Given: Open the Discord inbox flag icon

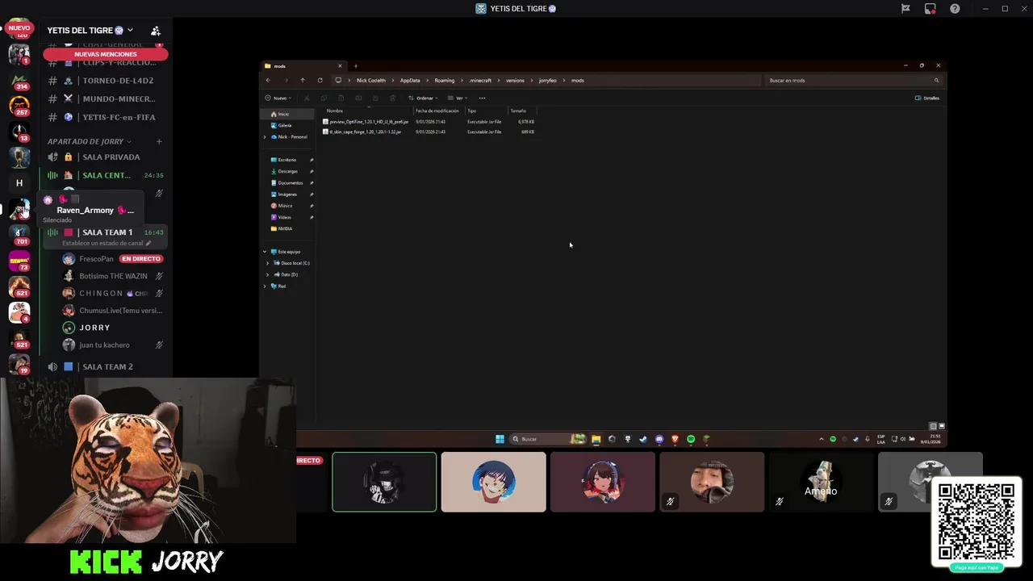Looking at the screenshot, I should 905,9.
